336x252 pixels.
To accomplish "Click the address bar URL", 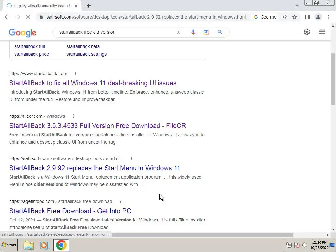I will coord(146,17).
